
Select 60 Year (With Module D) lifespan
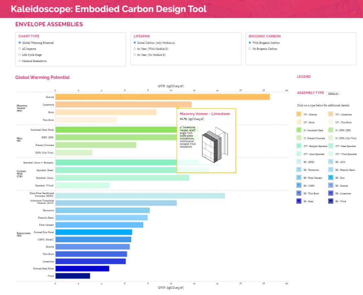(135, 49)
